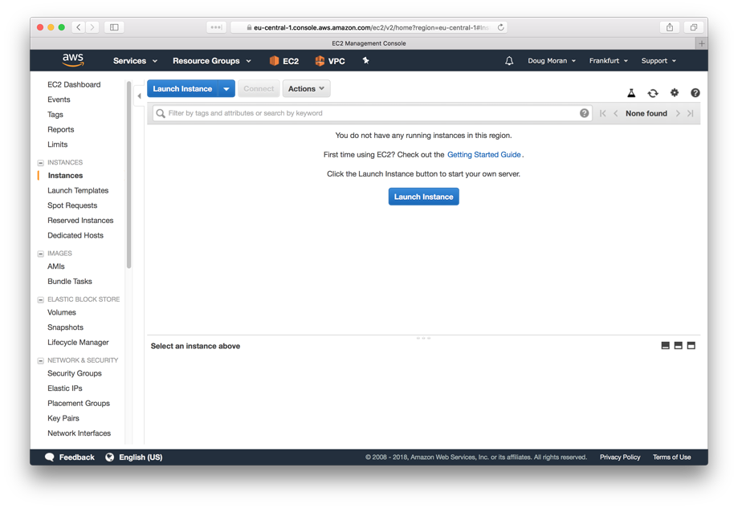The image size is (738, 508).
Task: Open the Resource Groups dropdown
Action: (x=212, y=61)
